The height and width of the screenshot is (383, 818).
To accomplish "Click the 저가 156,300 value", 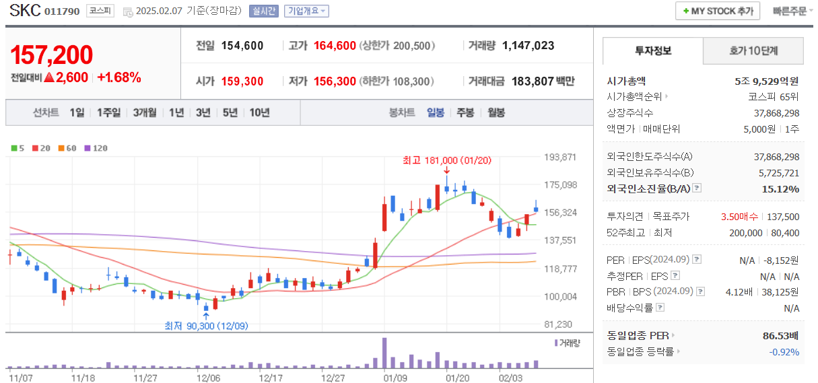I will [335, 81].
